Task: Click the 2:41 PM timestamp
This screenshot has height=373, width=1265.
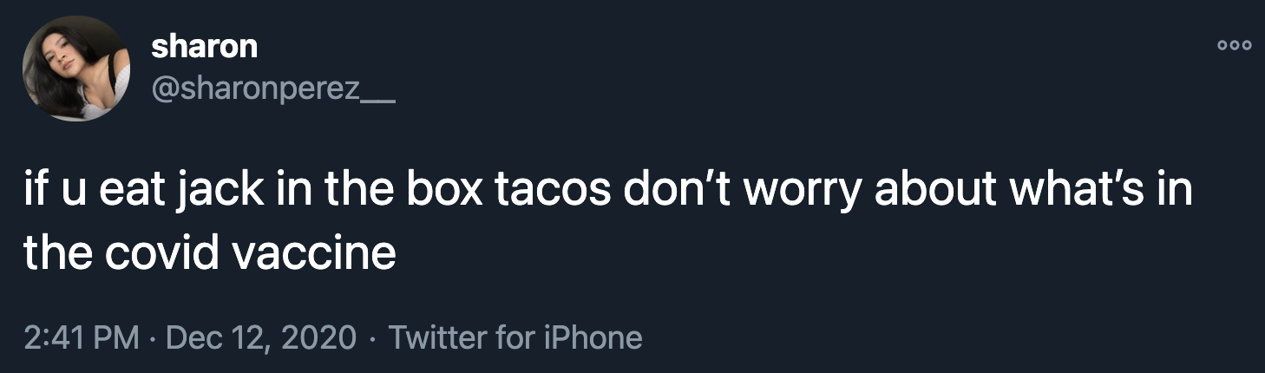Action: [x=82, y=337]
